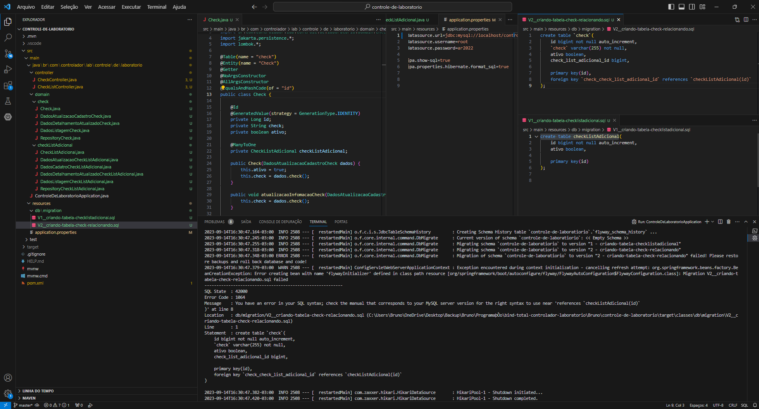Open pom.xml in the explorer tree
Screen dimensions: 759x409
(35, 283)
